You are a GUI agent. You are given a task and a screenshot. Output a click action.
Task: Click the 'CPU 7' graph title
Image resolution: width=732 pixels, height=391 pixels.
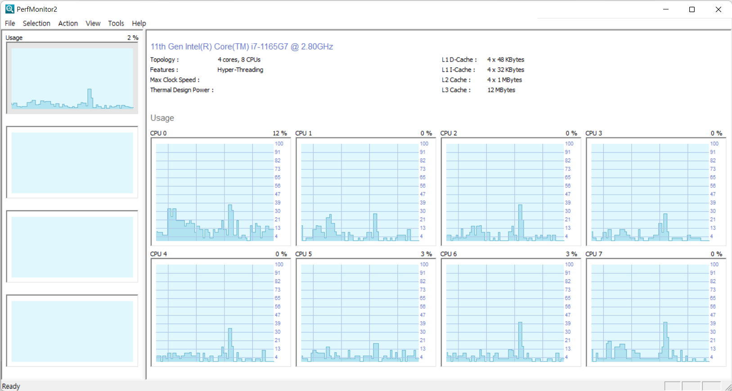click(593, 254)
